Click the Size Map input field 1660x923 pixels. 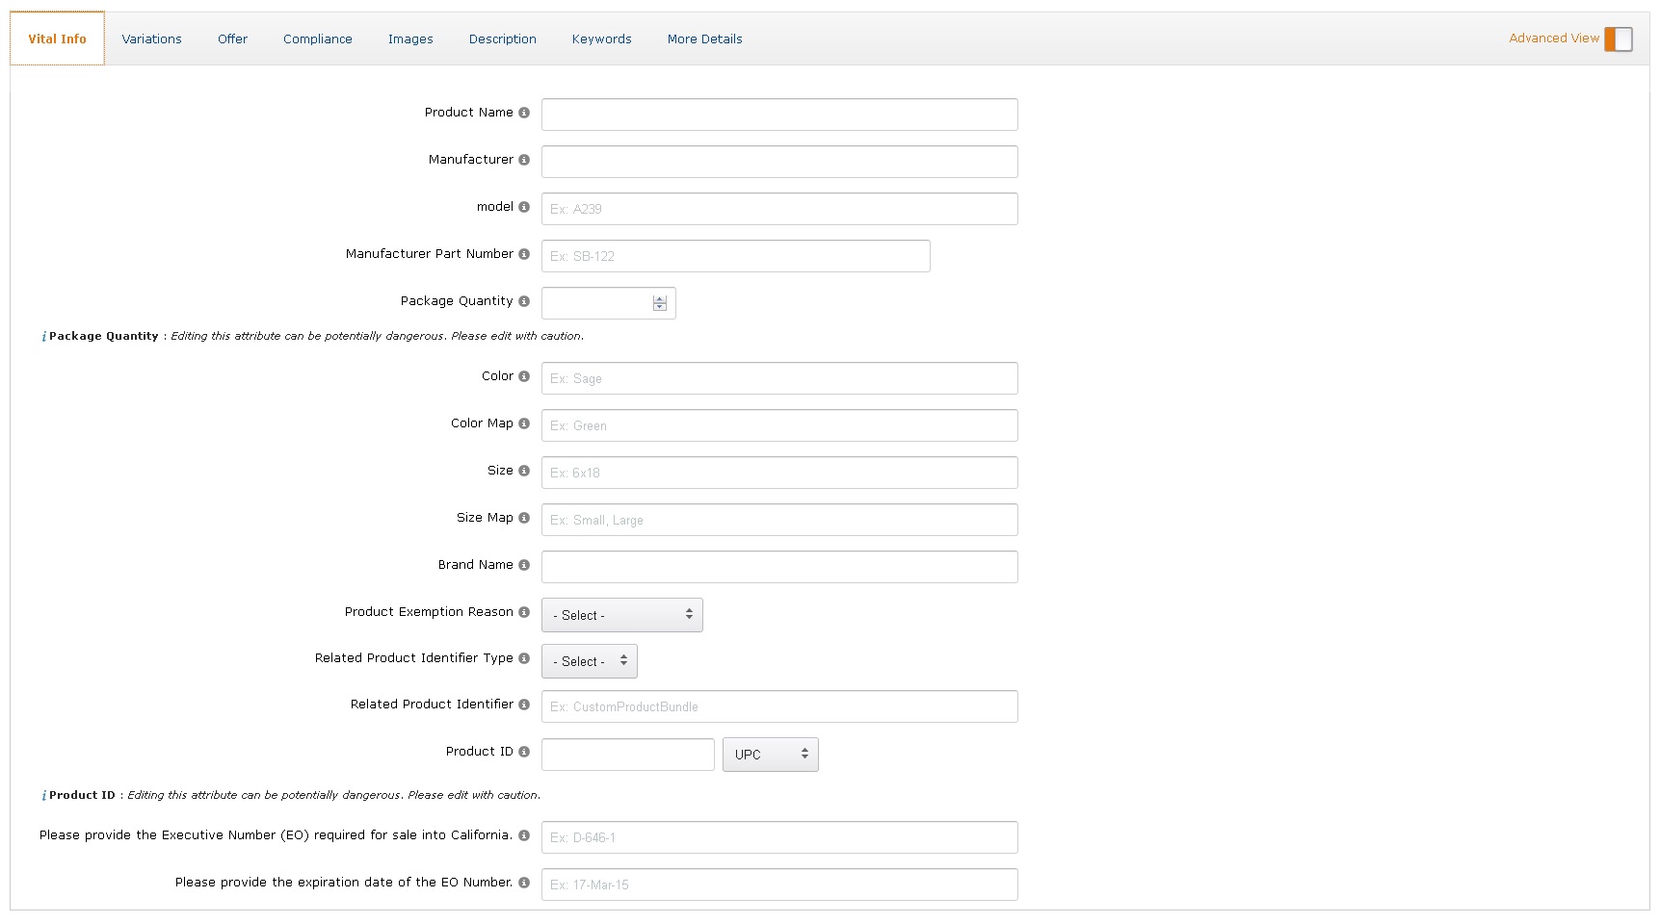(x=779, y=520)
